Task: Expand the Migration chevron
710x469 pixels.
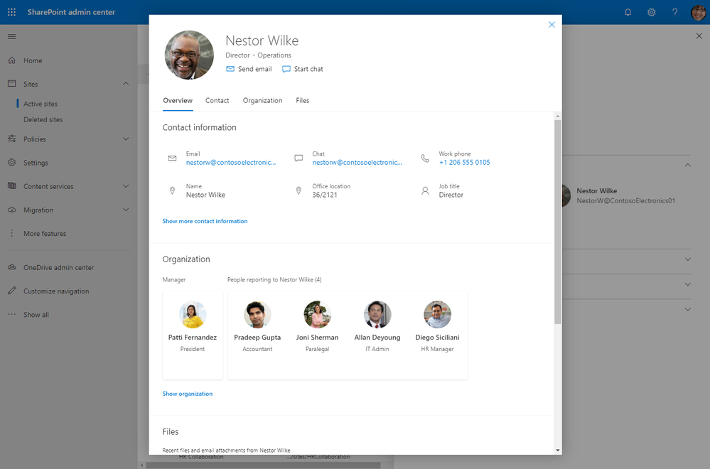Action: (126, 210)
